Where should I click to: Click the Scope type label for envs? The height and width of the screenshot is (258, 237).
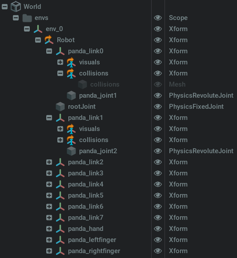pos(178,18)
